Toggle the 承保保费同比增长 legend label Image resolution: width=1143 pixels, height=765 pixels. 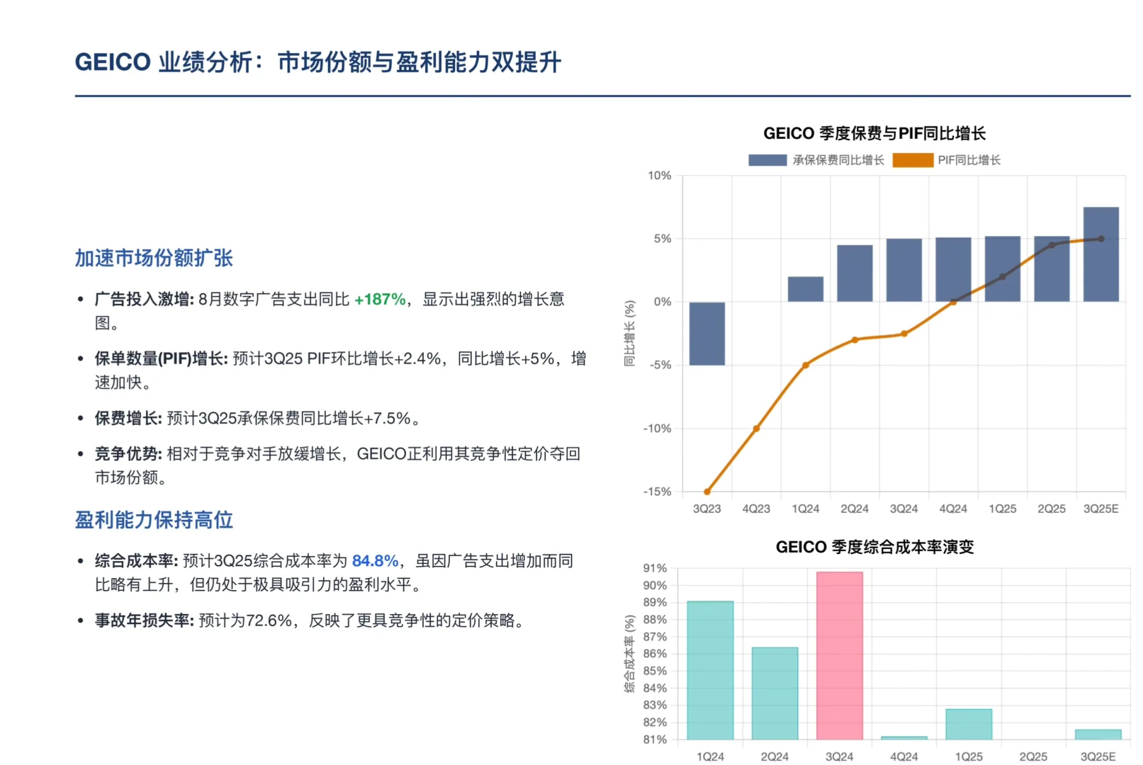(838, 160)
